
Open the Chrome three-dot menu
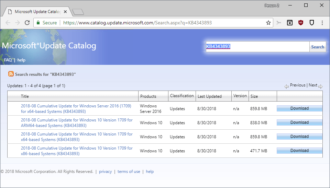[322, 23]
